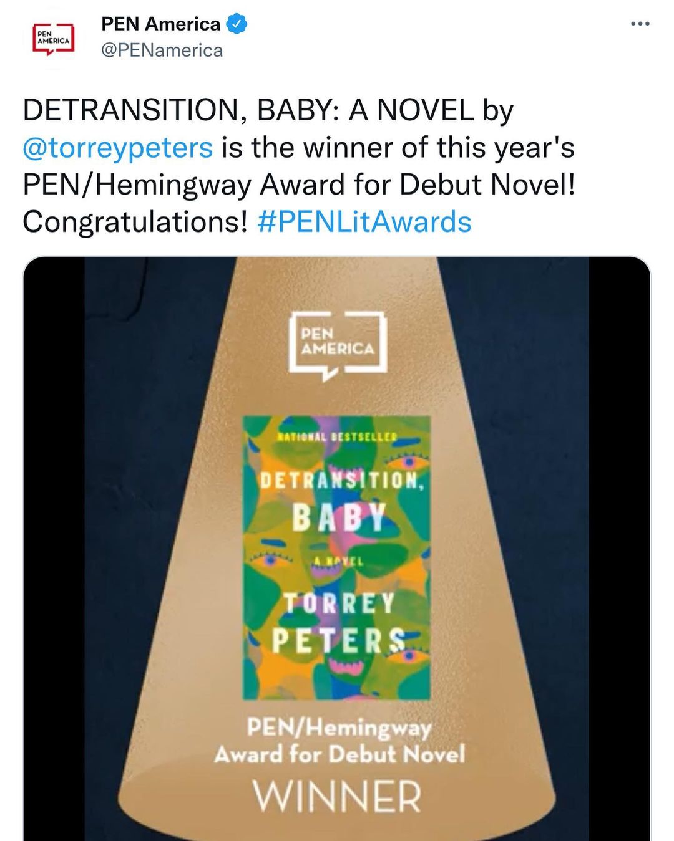Click the WINNER text in the image
Screen dimensions: 674x841
pos(337,797)
